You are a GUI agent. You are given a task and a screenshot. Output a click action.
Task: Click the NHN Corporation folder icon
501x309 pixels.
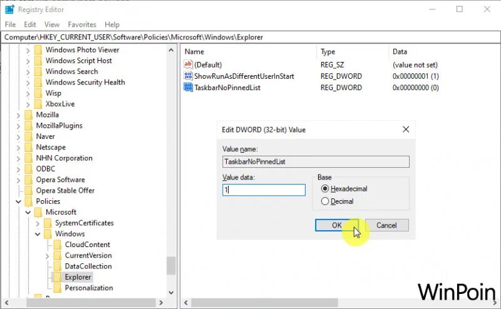point(28,158)
